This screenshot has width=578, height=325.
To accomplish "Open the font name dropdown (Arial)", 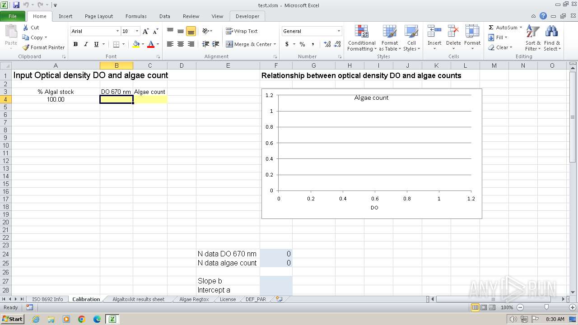I will coord(117,31).
